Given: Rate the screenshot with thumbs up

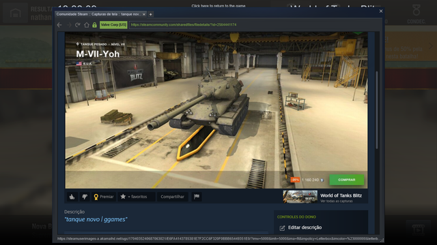Looking at the screenshot, I should point(72,197).
